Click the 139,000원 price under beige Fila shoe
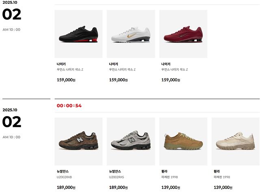Viewport: 264px width, 195px height. tap(223, 187)
